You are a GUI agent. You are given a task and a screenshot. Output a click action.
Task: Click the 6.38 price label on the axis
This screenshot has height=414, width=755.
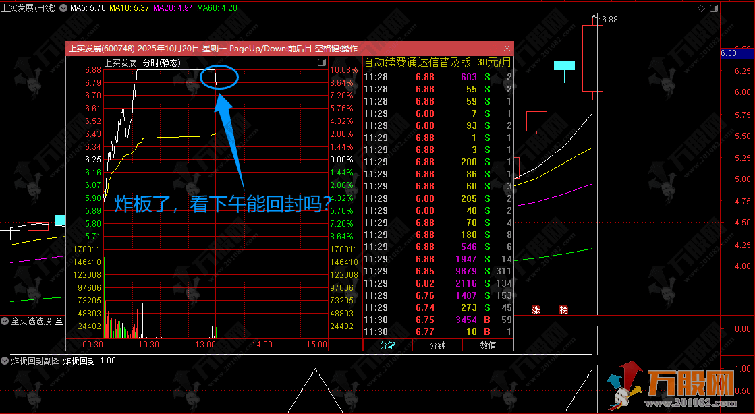click(729, 53)
